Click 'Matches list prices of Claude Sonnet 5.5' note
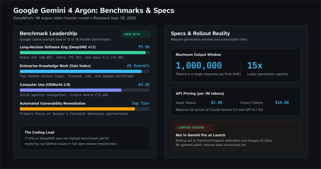The image size is (321, 169). point(219,110)
